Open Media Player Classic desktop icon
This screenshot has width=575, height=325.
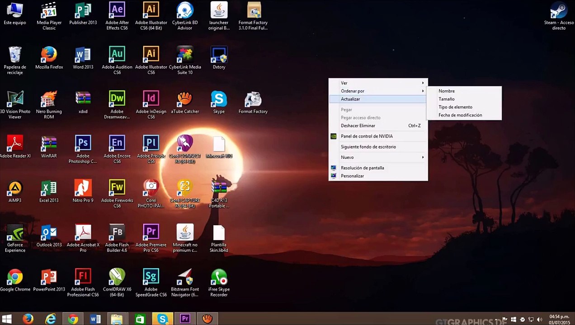point(49,16)
